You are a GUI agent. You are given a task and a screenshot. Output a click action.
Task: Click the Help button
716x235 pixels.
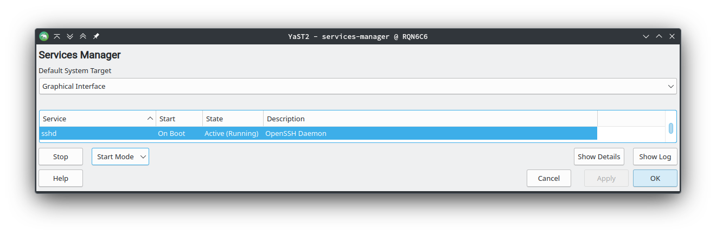pos(61,178)
